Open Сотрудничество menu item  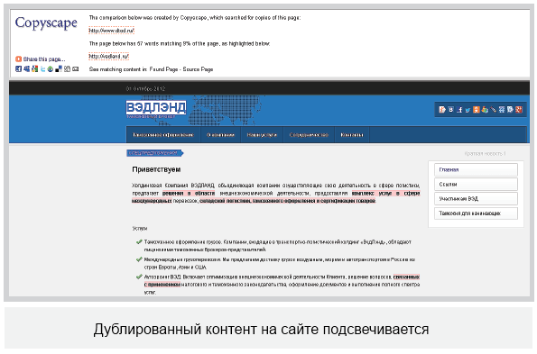point(309,135)
